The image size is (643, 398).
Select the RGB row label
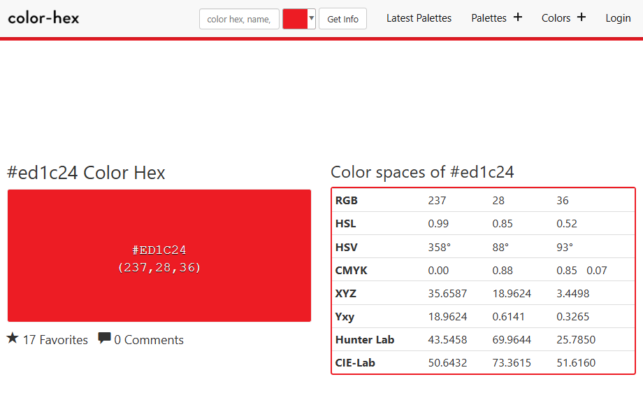tap(347, 201)
